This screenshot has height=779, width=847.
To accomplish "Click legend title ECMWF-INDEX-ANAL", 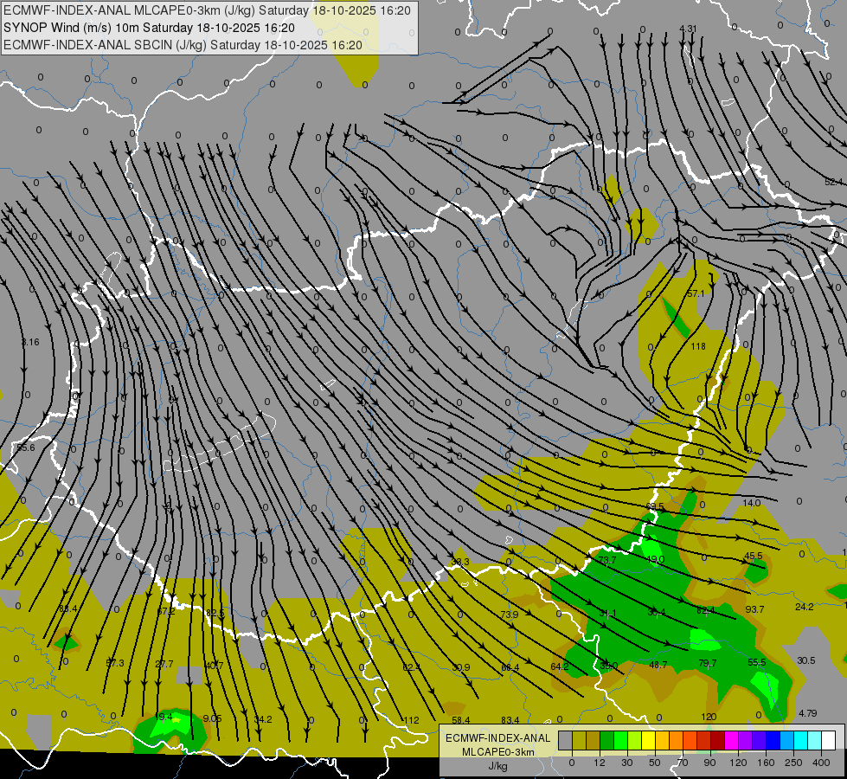I will [497, 738].
